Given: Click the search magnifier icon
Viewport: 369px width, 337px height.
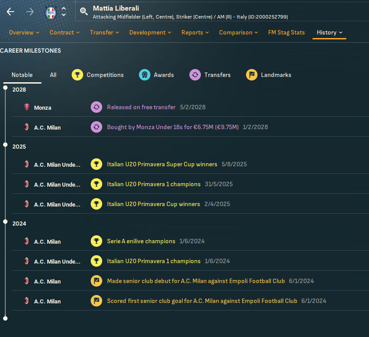Looking at the screenshot, I should pos(84,11).
